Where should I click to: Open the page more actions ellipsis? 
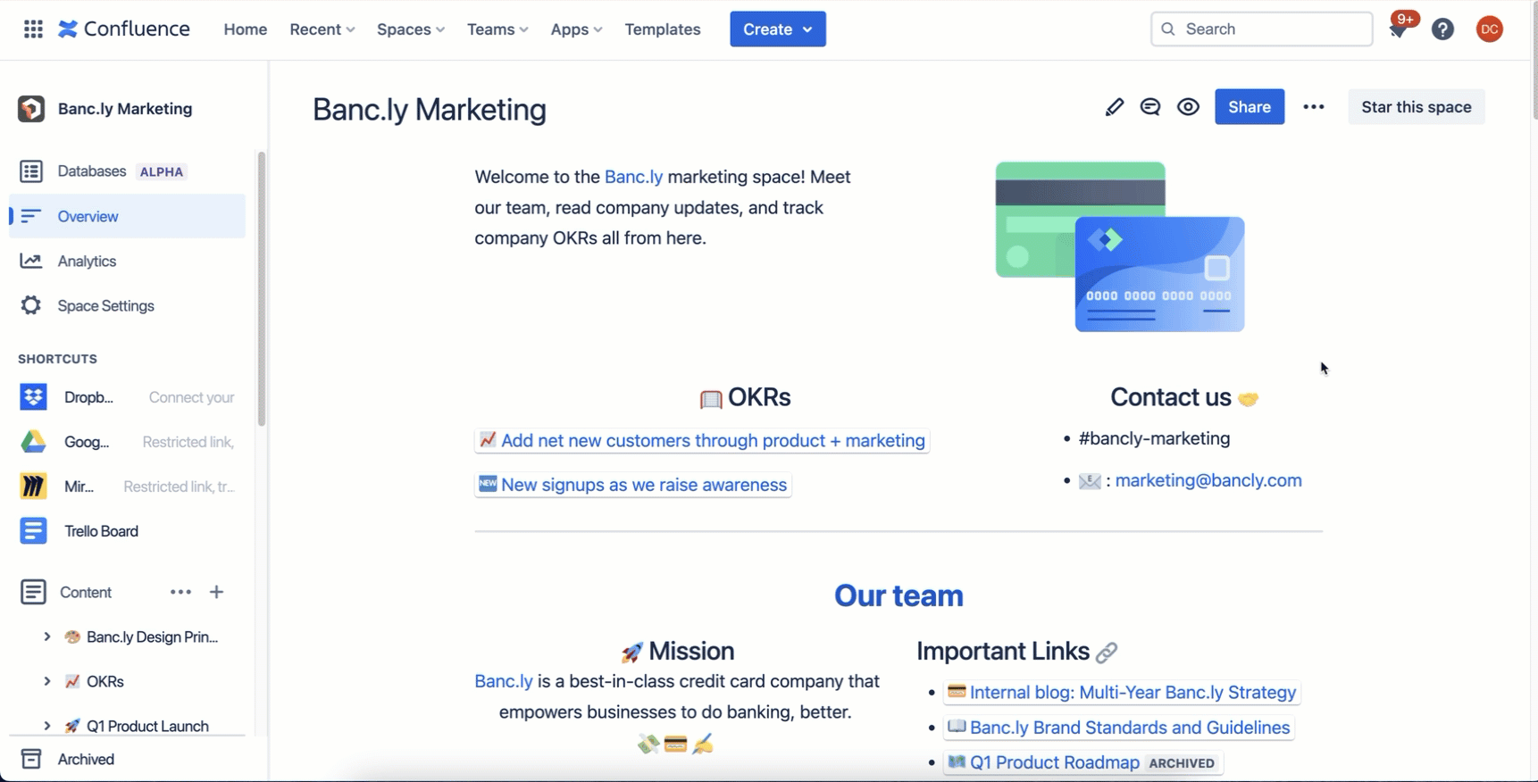point(1313,107)
